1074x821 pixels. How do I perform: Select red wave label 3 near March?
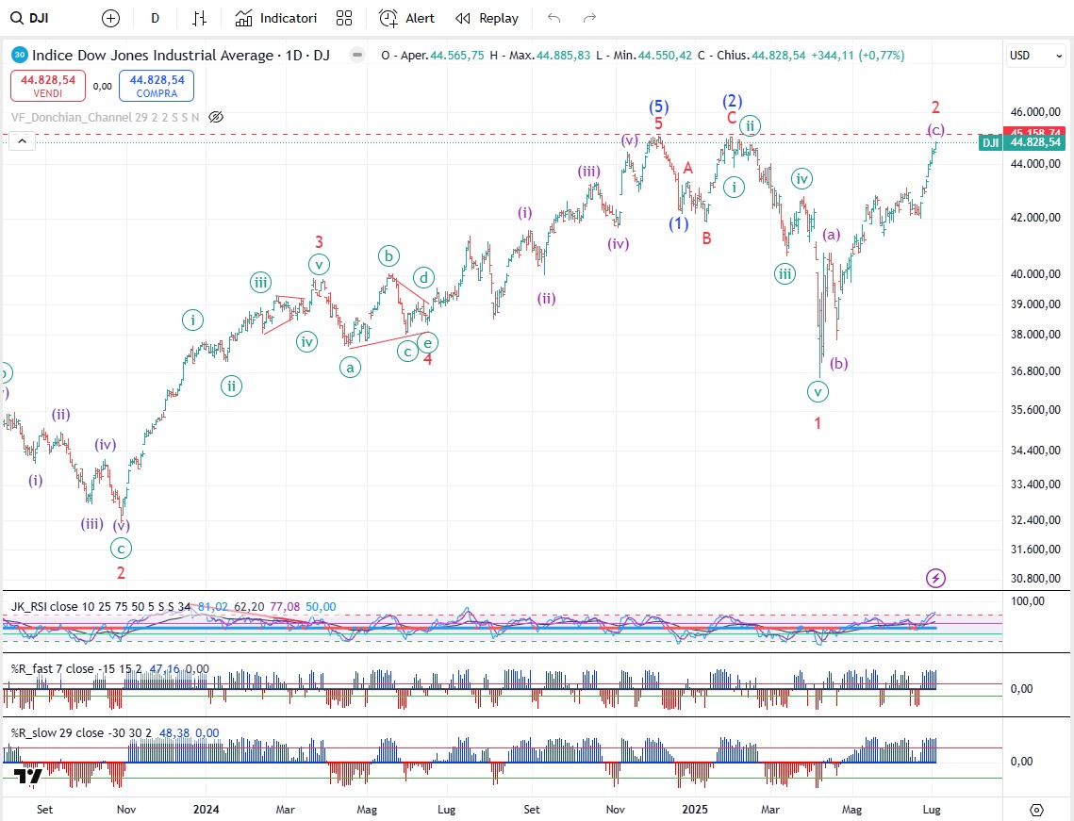coord(320,241)
